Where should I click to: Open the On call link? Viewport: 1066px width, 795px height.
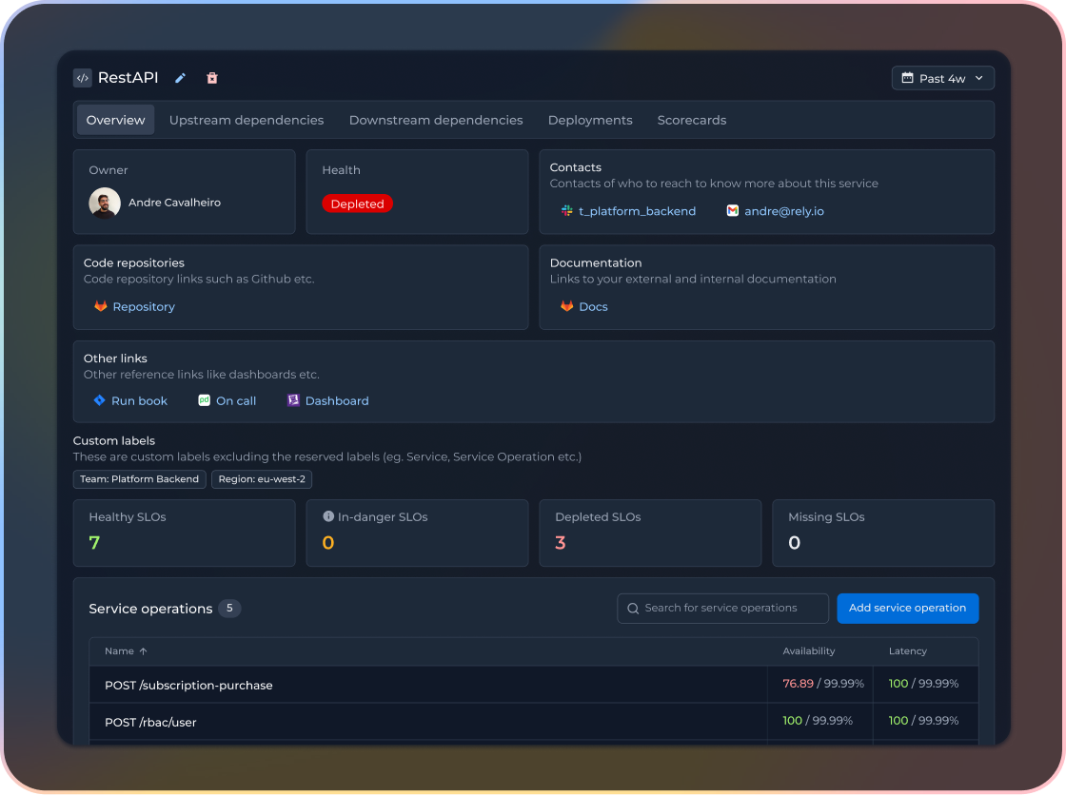[x=236, y=401]
